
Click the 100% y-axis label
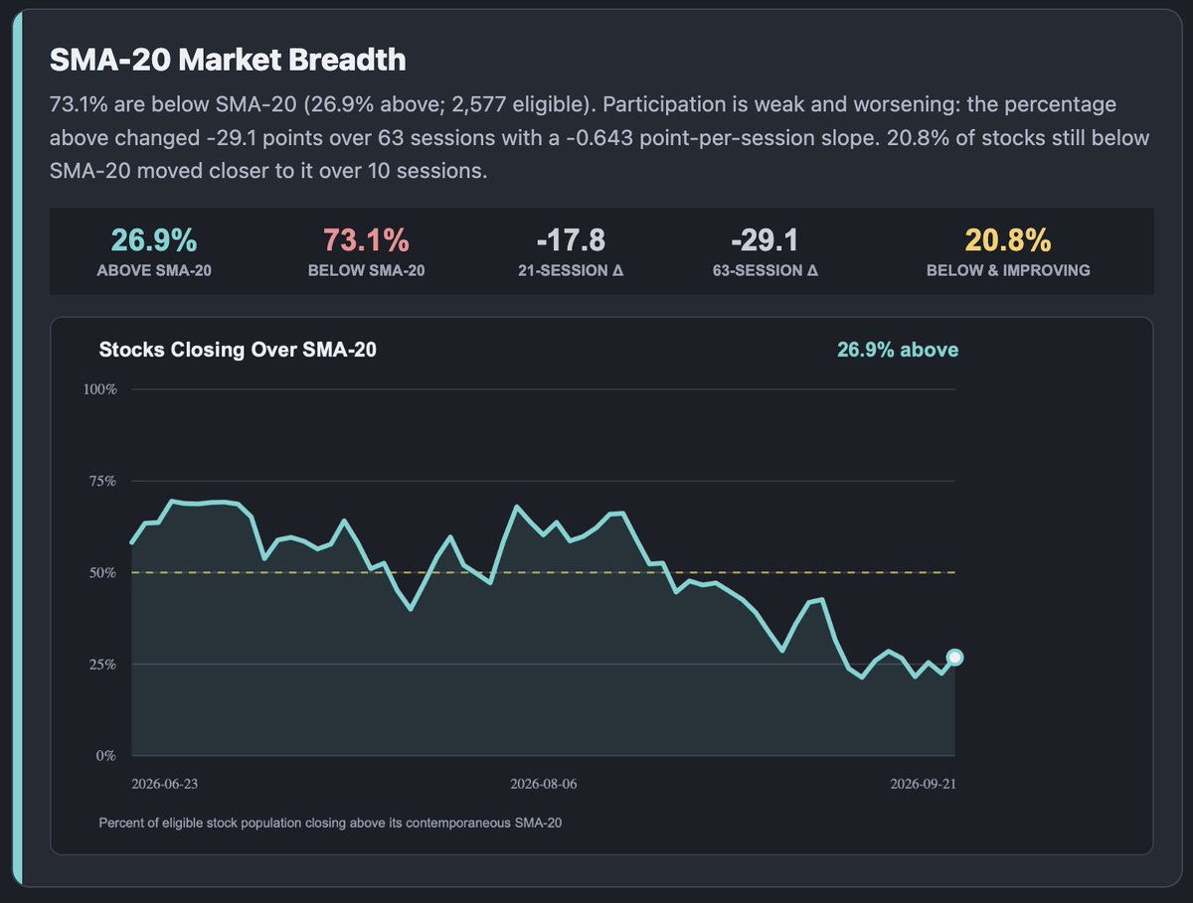pyautogui.click(x=100, y=389)
